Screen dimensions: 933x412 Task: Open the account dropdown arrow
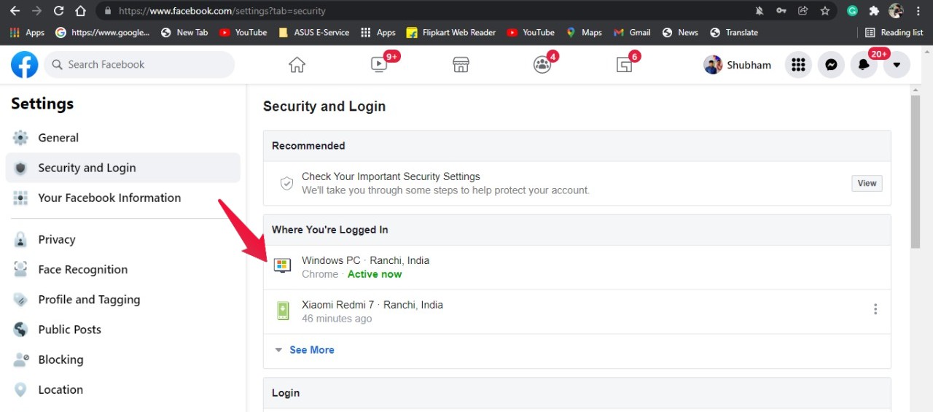(x=897, y=65)
